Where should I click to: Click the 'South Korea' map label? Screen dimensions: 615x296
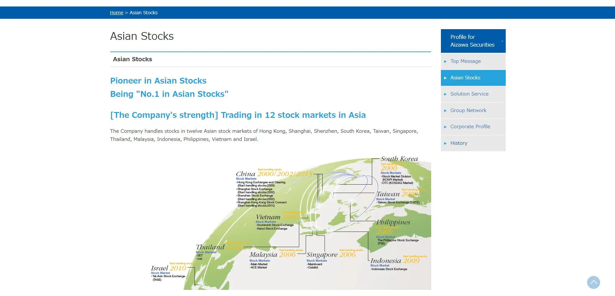(399, 159)
